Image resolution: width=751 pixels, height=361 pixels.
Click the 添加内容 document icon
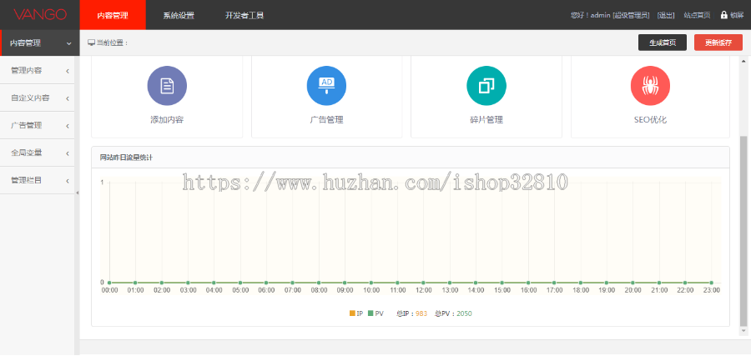click(167, 86)
